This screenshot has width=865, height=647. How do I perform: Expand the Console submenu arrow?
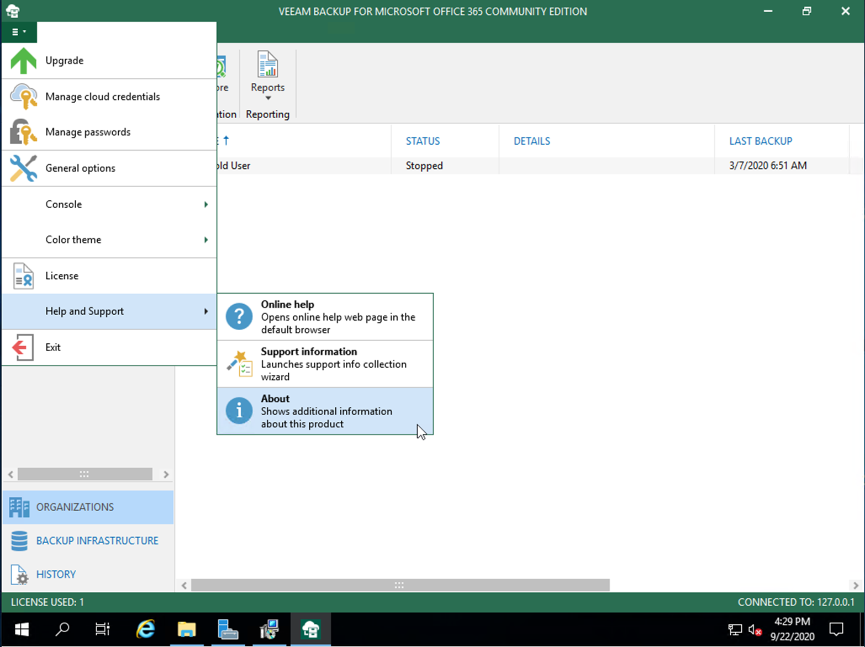206,204
